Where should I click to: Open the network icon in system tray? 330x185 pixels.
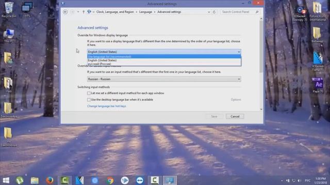[293, 180]
